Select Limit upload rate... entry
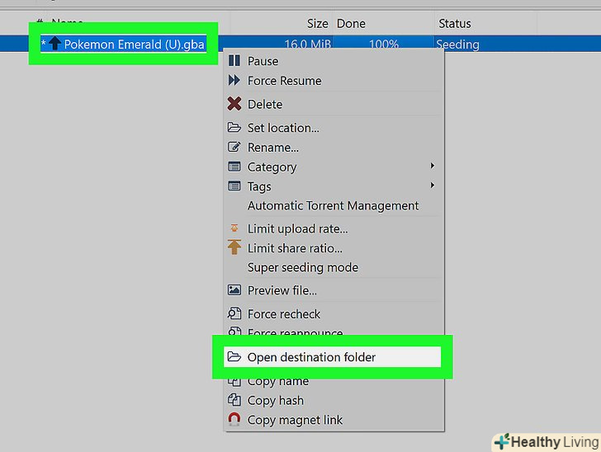This screenshot has height=452, width=601. (334, 228)
